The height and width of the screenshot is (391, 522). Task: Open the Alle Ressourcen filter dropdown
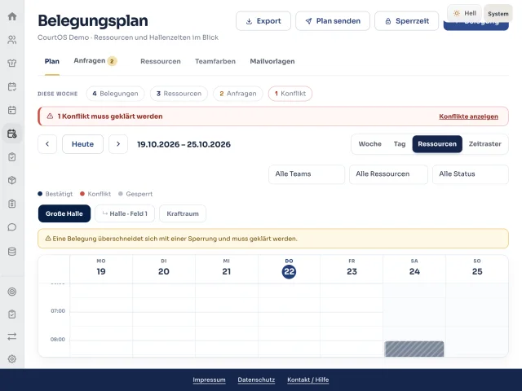pyautogui.click(x=388, y=174)
